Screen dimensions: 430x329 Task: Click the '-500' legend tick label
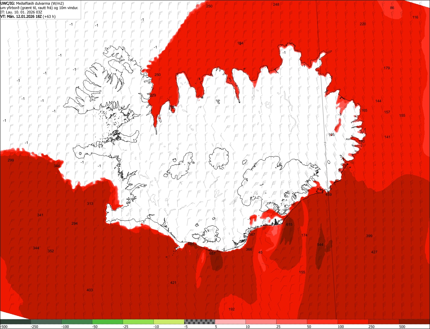[4, 327]
